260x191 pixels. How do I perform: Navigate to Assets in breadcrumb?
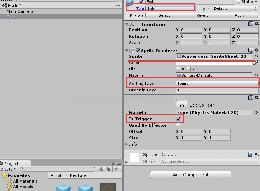click(x=57, y=176)
